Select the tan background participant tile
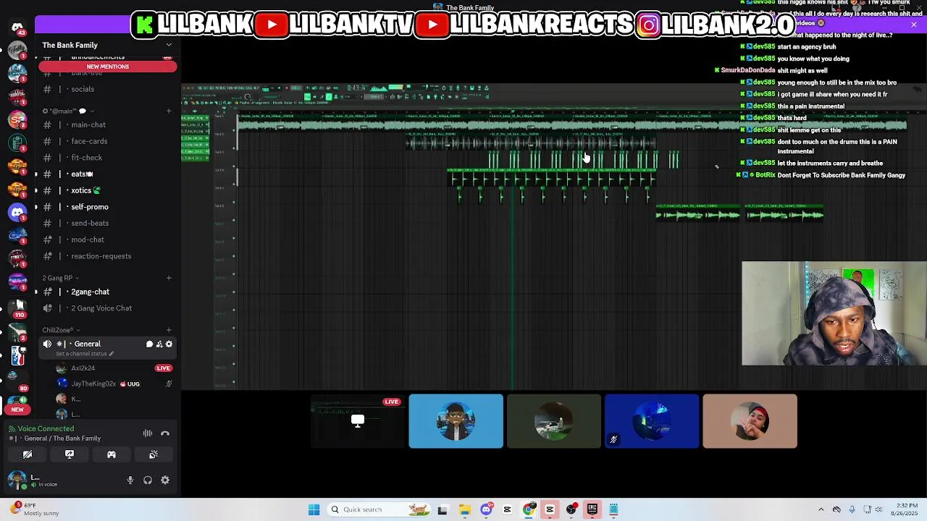 click(750, 421)
